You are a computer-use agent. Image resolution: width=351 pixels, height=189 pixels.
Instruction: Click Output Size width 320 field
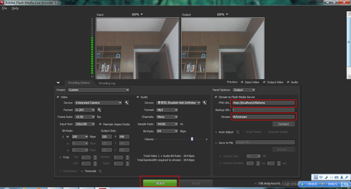(107, 137)
